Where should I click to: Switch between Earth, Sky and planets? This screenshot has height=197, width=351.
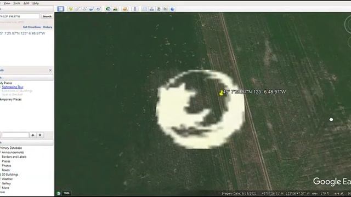[125, 9]
